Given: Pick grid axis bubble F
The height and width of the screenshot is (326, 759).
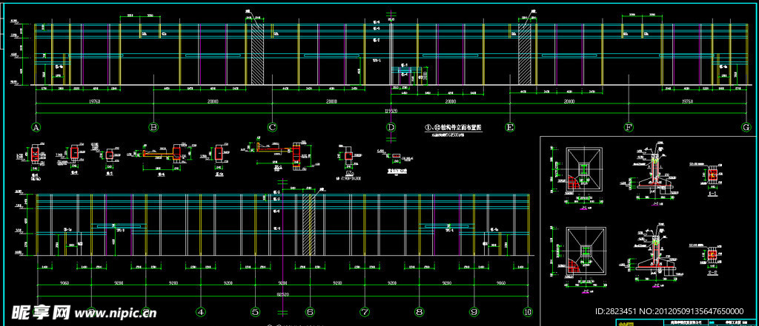Looking at the screenshot, I should [x=628, y=127].
